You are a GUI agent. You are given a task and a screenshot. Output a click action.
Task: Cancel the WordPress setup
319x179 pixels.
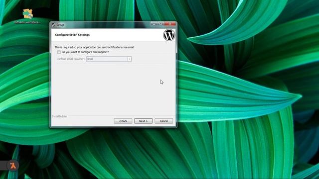coord(163,121)
